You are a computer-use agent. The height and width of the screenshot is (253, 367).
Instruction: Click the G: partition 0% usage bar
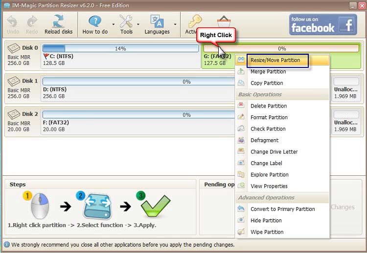(281, 48)
